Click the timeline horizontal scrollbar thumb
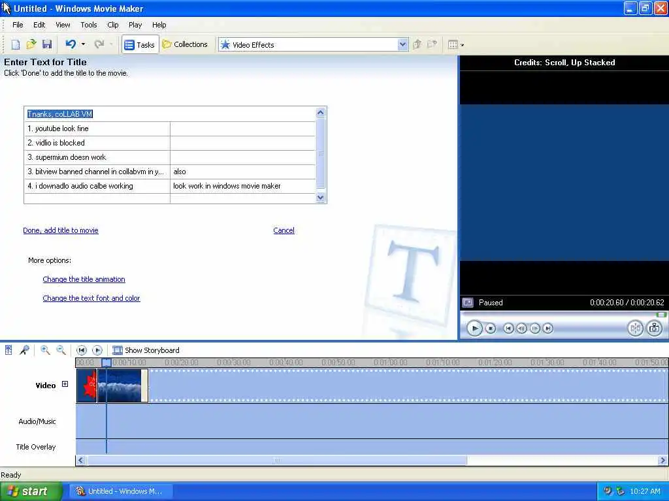This screenshot has width=669, height=501. tap(276, 461)
